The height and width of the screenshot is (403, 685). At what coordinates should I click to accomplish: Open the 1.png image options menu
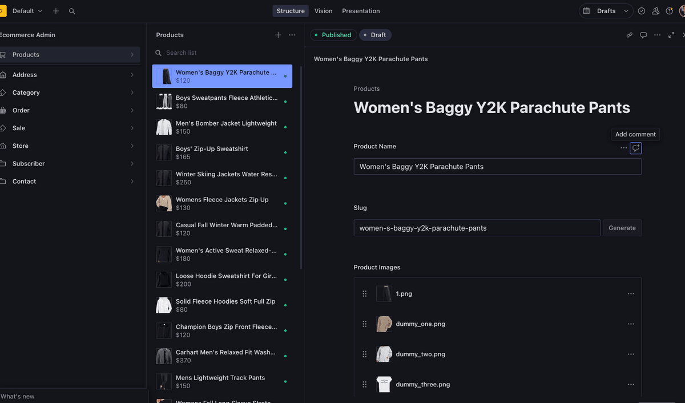(x=631, y=293)
